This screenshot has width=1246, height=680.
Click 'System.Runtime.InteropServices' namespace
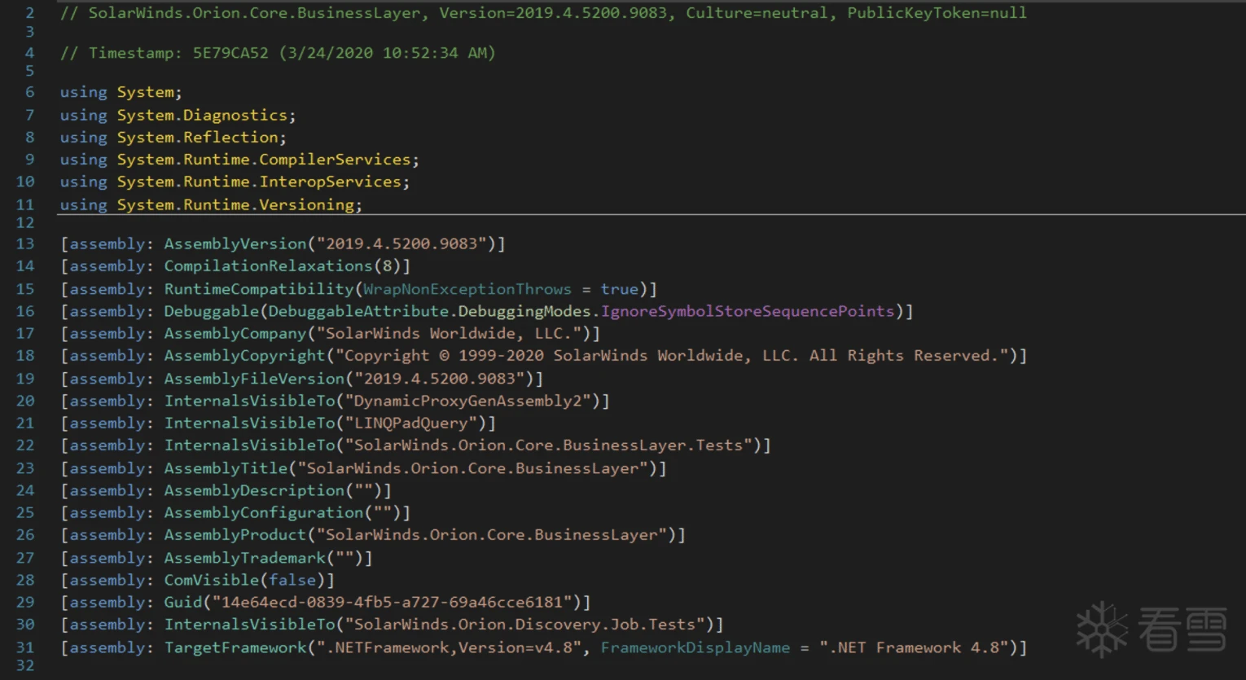click(259, 182)
